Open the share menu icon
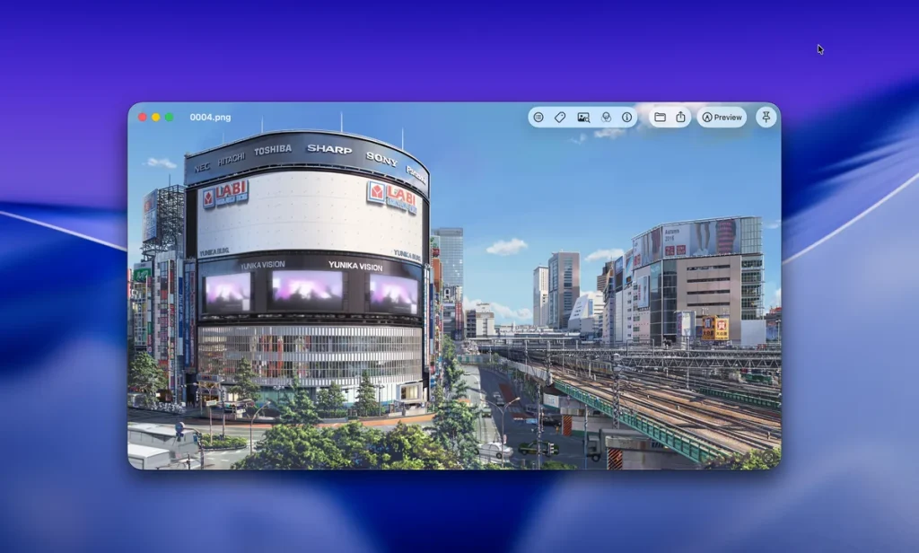The image size is (919, 553). click(x=680, y=118)
